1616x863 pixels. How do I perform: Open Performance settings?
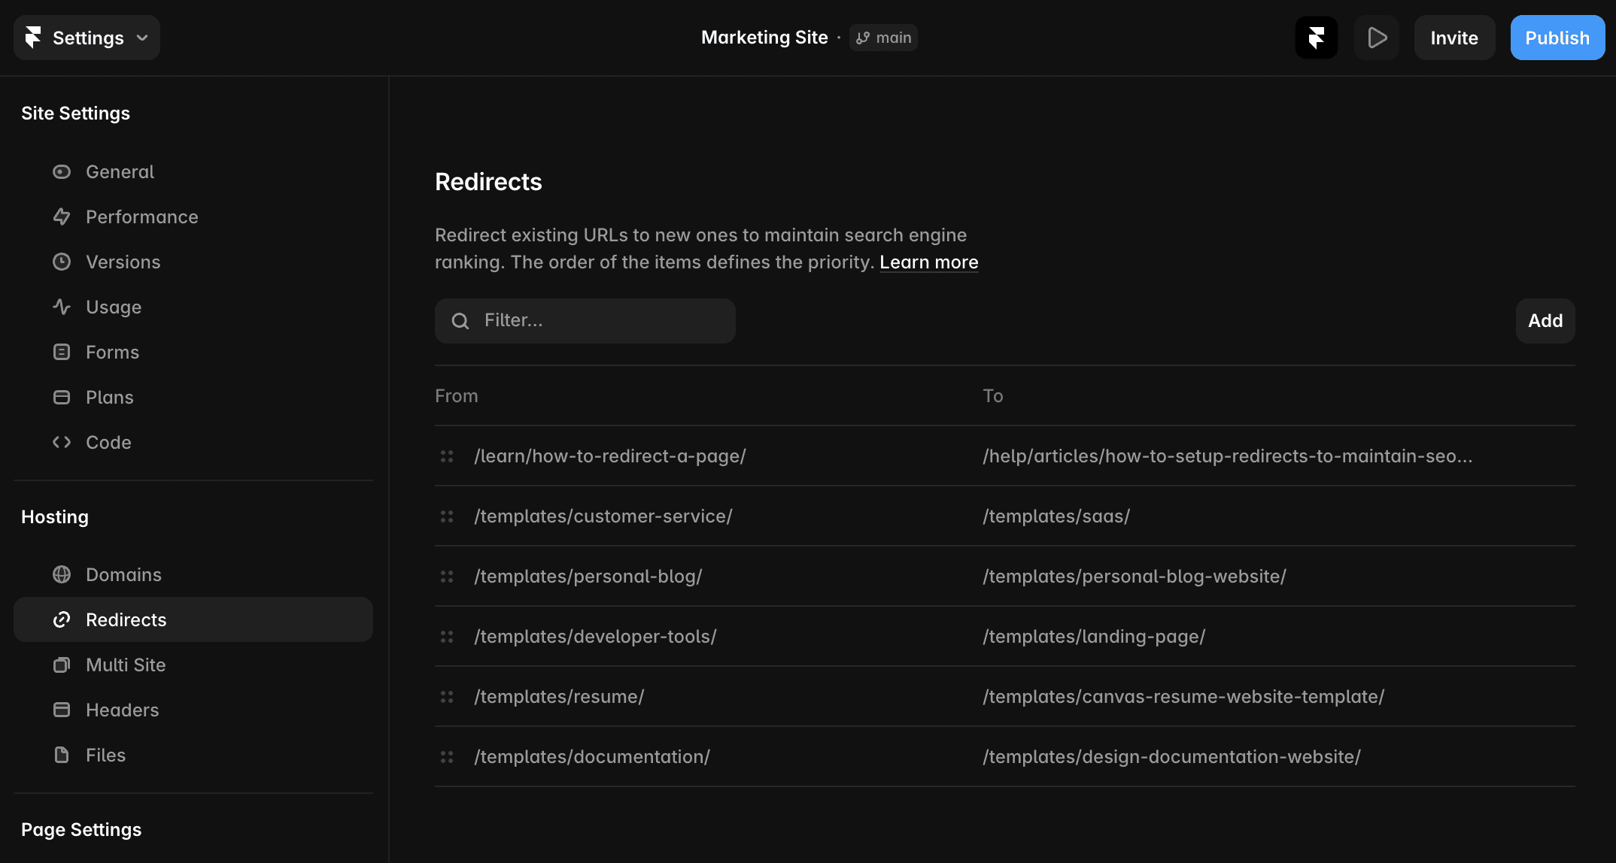pyautogui.click(x=193, y=217)
